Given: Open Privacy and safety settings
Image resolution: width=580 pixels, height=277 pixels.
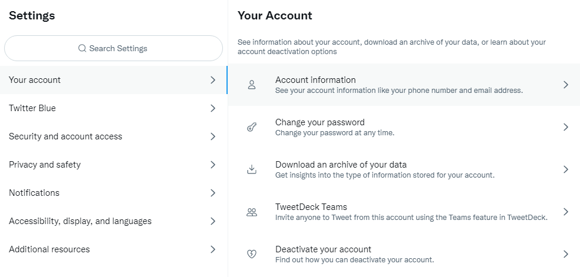Looking at the screenshot, I should click(x=45, y=165).
